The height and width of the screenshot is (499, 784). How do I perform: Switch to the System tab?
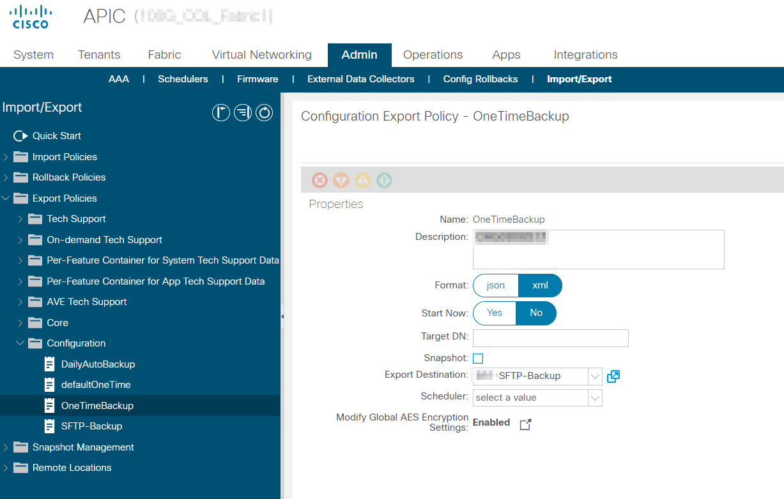click(x=33, y=55)
